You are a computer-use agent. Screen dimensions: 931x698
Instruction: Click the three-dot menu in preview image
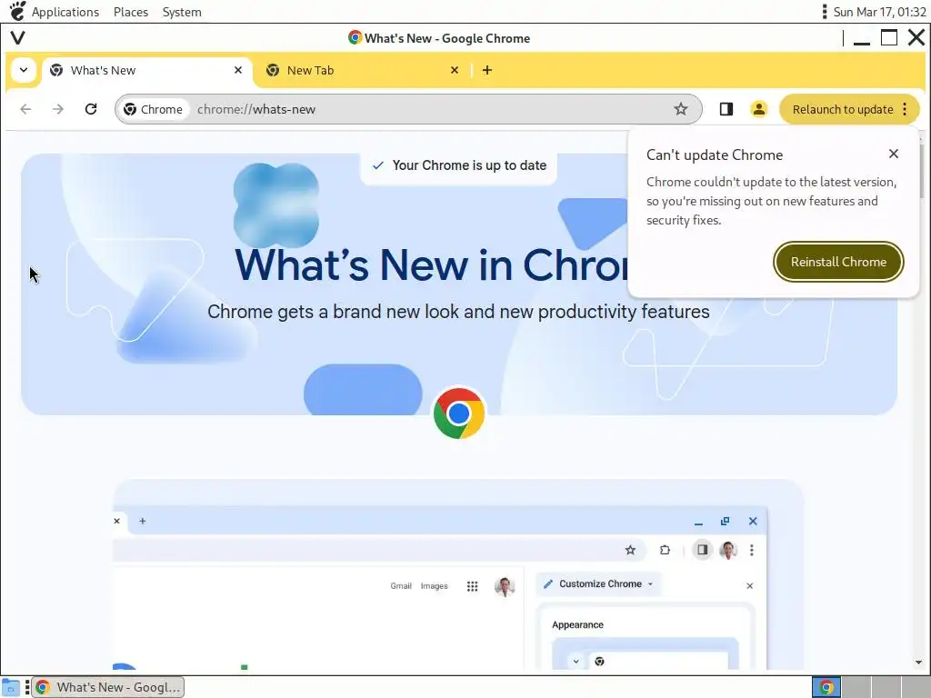point(752,550)
